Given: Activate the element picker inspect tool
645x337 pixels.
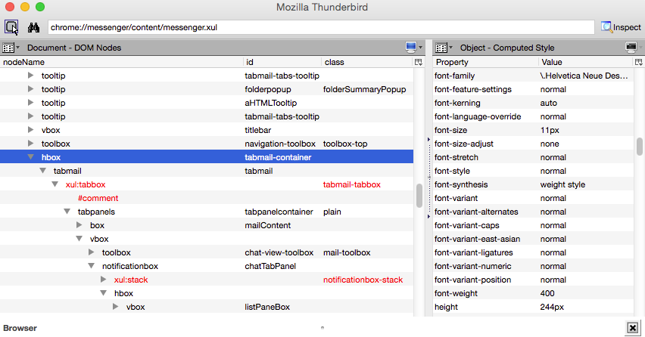Looking at the screenshot, I should [11, 27].
